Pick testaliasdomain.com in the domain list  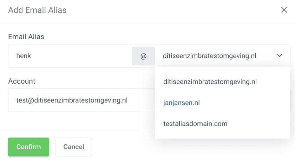point(195,124)
